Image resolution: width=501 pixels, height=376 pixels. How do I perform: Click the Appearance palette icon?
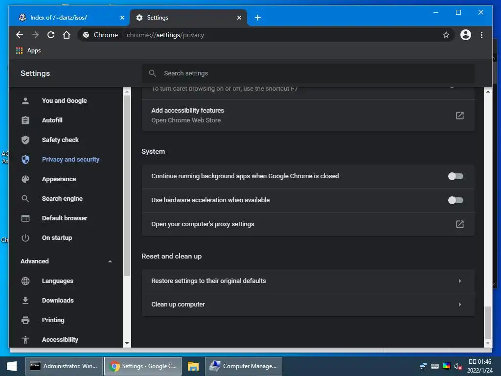tap(25, 179)
